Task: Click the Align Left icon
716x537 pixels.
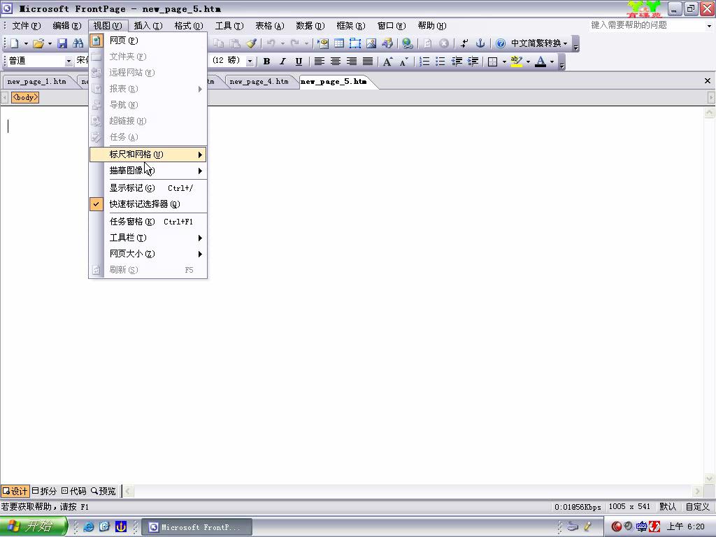Action: coord(319,62)
